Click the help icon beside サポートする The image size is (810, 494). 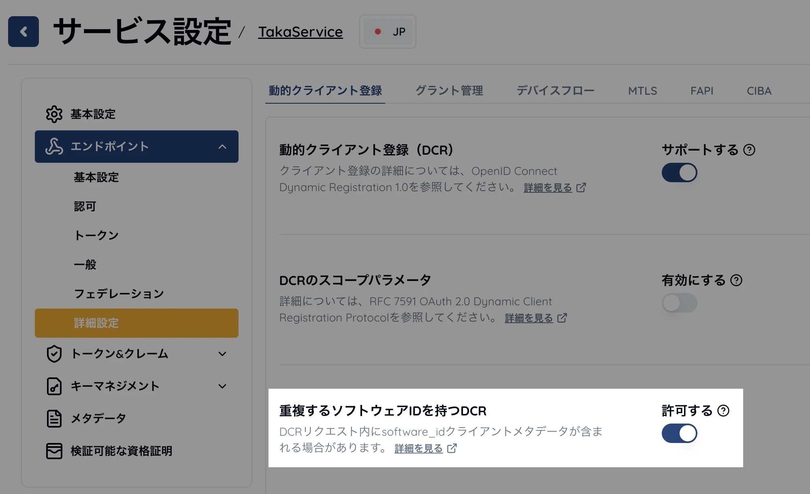pos(750,149)
